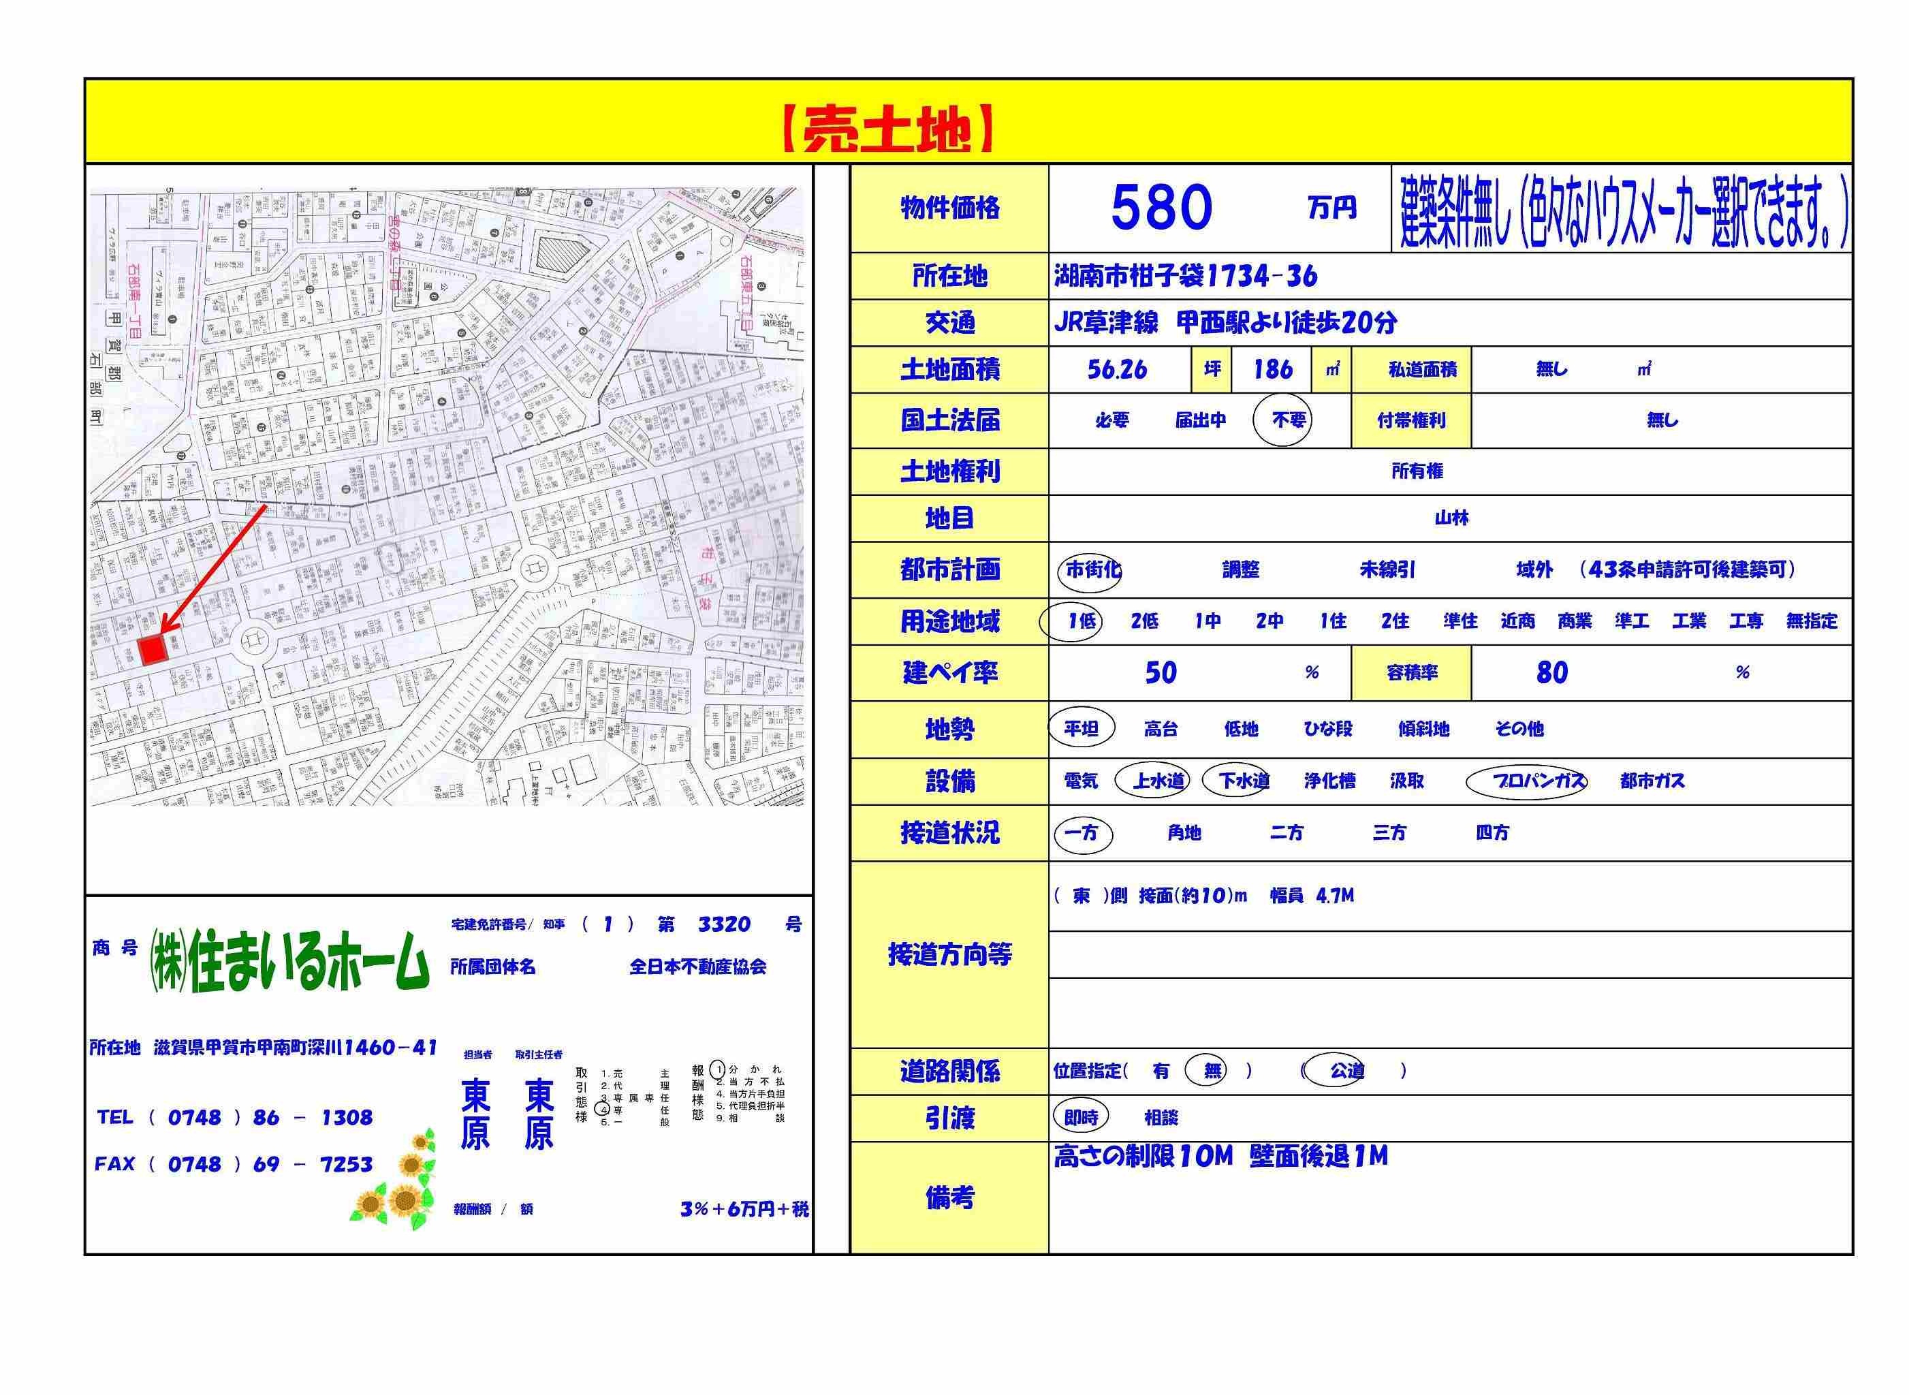The image size is (1909, 1395).
Task: Click the 浄化槽 option
Action: click(1329, 781)
